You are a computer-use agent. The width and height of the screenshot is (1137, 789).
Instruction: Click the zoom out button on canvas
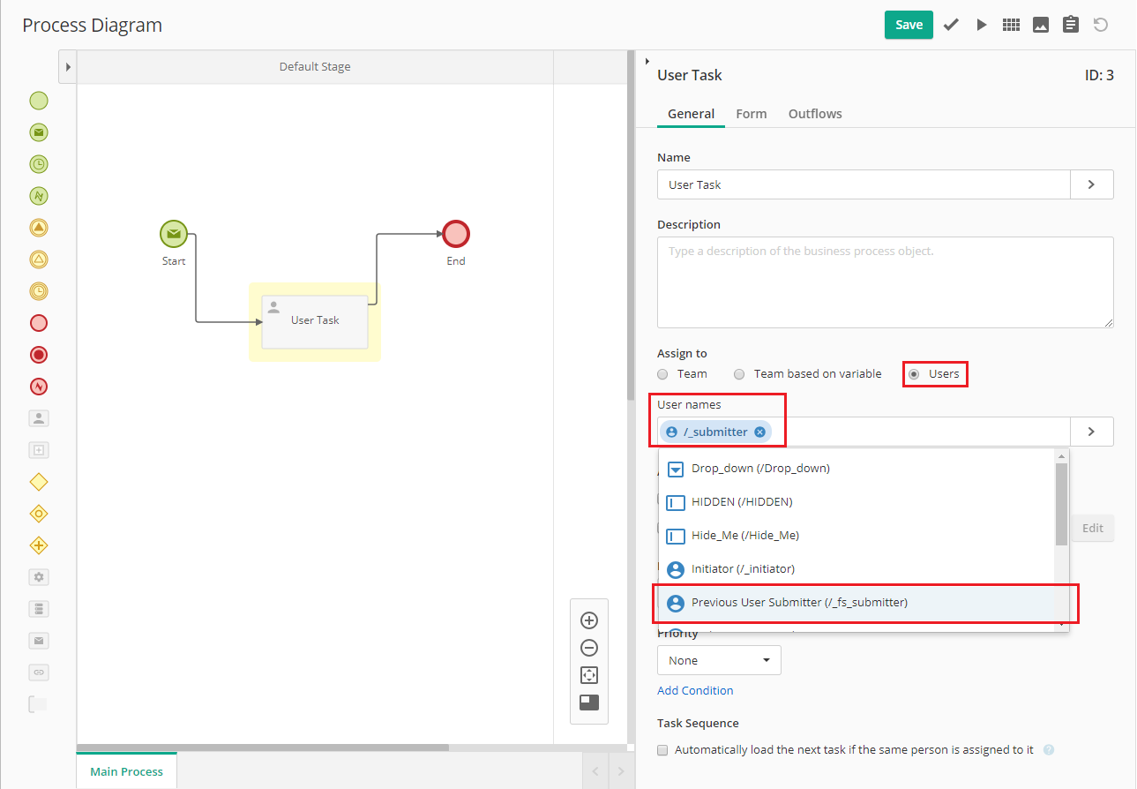(589, 648)
